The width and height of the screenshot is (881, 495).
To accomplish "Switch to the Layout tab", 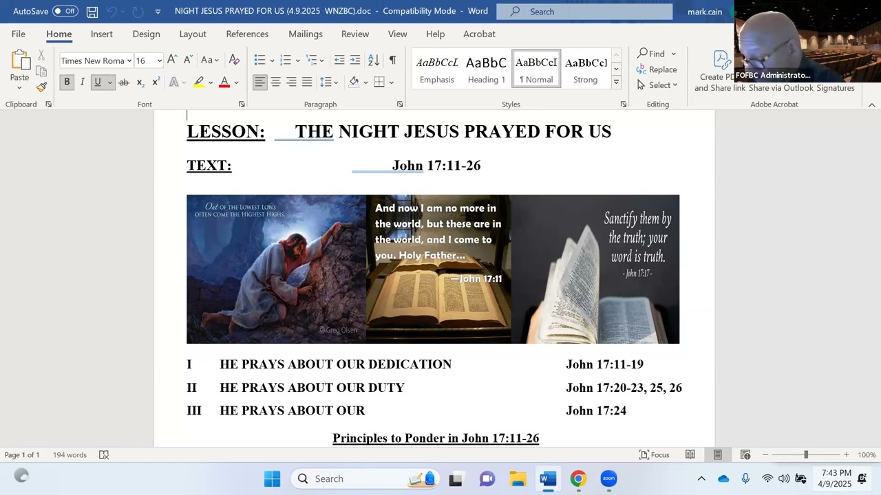I will coord(193,34).
